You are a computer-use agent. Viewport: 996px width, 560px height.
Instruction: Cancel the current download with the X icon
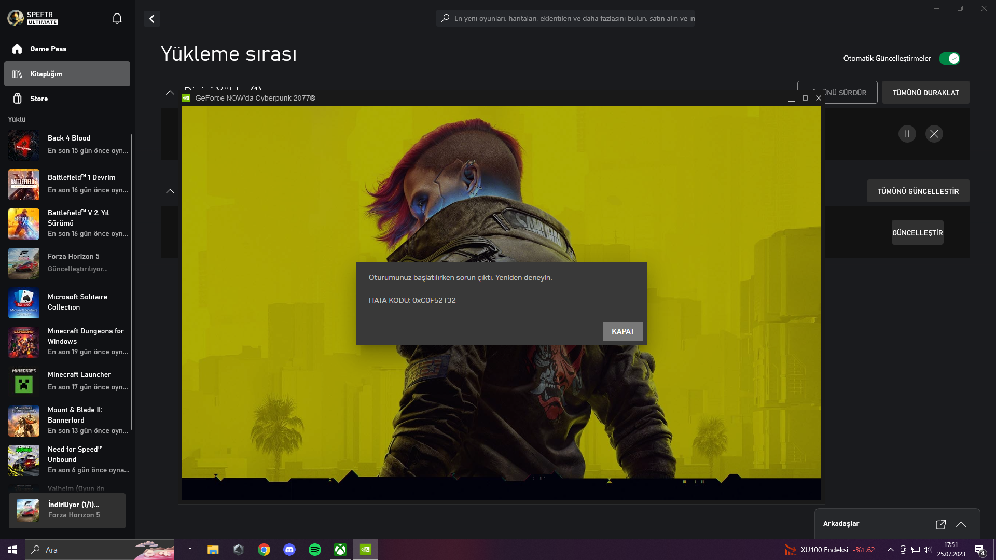pyautogui.click(x=934, y=134)
